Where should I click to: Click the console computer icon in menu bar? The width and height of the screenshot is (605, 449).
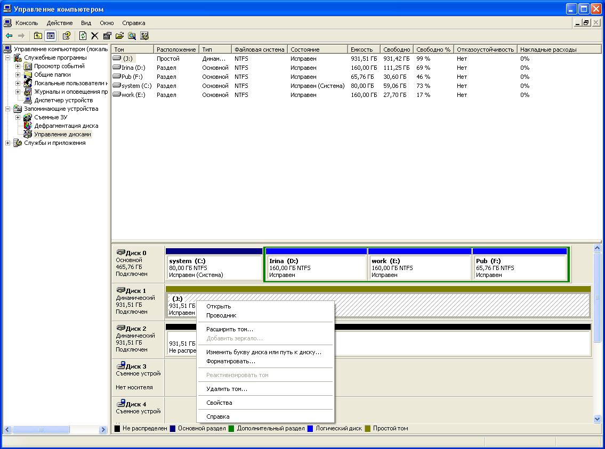click(x=7, y=23)
